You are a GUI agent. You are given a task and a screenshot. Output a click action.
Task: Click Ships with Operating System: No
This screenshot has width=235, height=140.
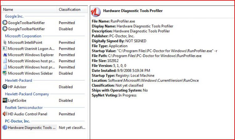(120, 90)
